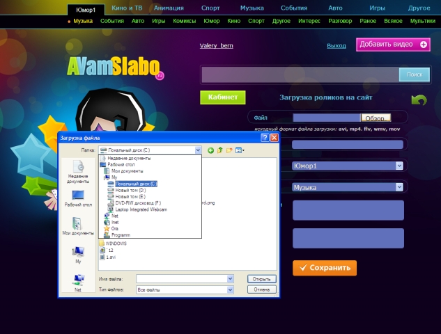Click the Обзор browse button
This screenshot has height=334, width=441.
[376, 118]
